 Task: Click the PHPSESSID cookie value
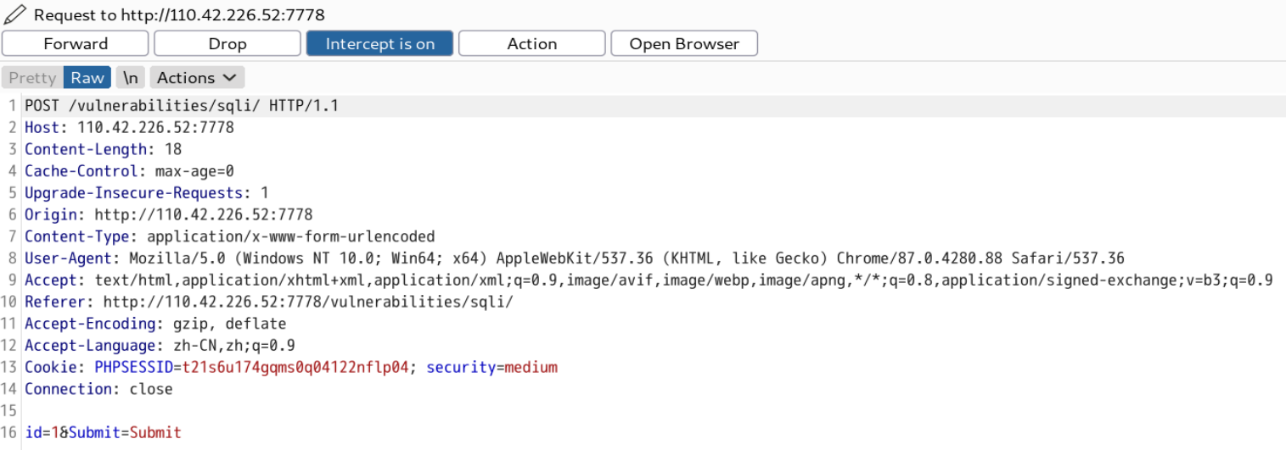pyautogui.click(x=295, y=367)
